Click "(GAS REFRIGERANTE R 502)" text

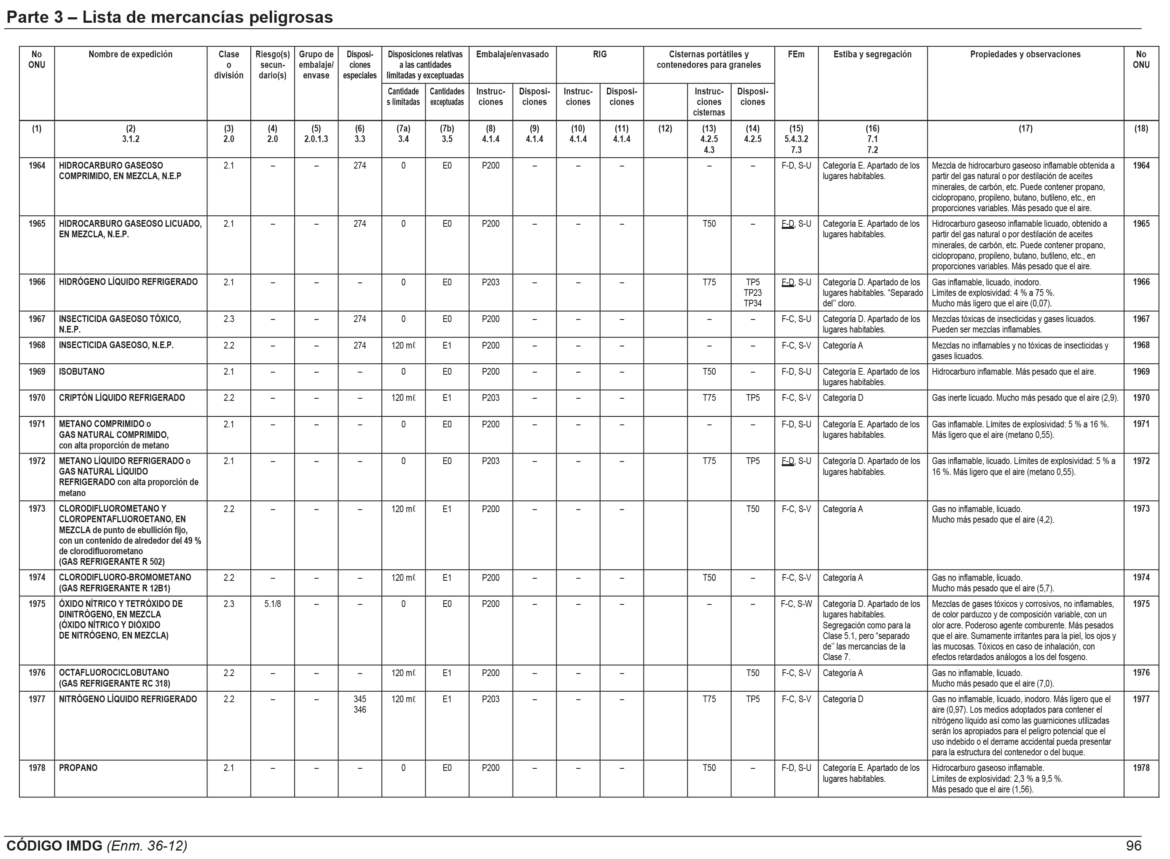tap(112, 561)
